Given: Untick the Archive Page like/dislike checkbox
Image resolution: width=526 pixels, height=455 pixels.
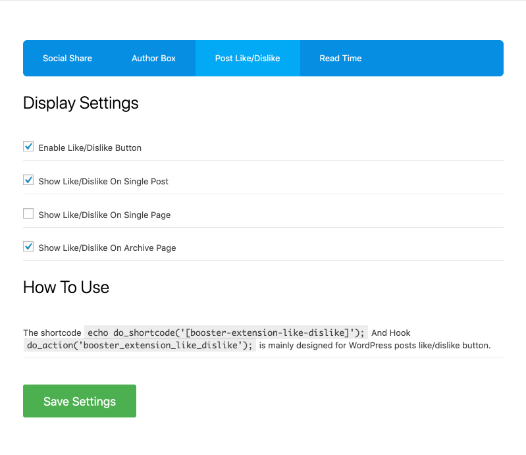Looking at the screenshot, I should [28, 247].
